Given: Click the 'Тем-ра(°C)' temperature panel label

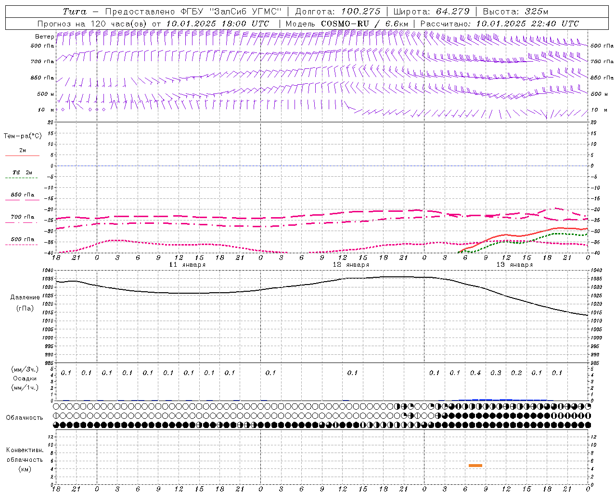Looking at the screenshot, I should [23, 136].
